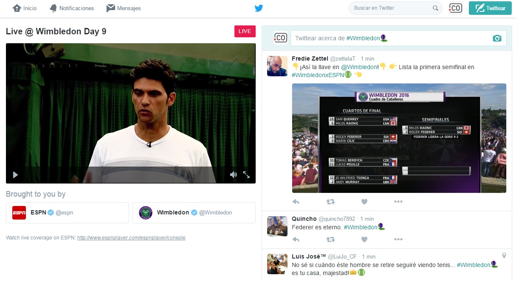Open Mensajes tab

(x=124, y=8)
